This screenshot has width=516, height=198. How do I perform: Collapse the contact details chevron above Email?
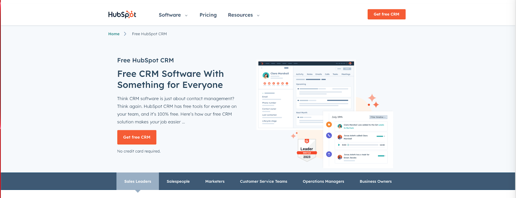(x=263, y=93)
